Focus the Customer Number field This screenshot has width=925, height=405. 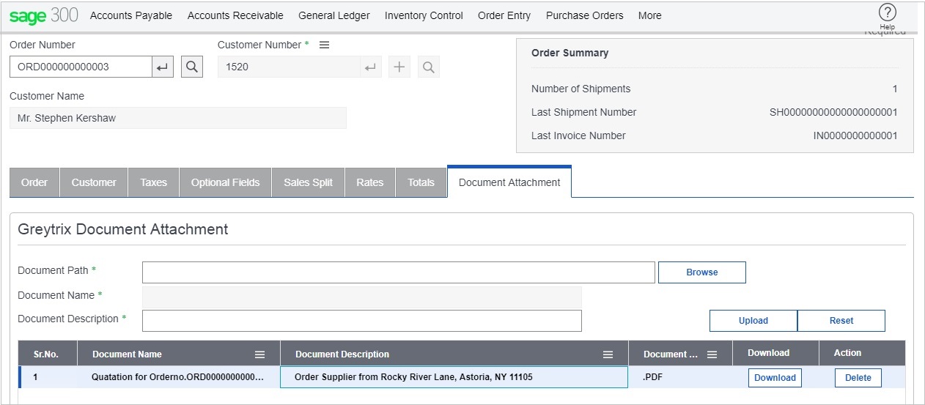pos(289,67)
